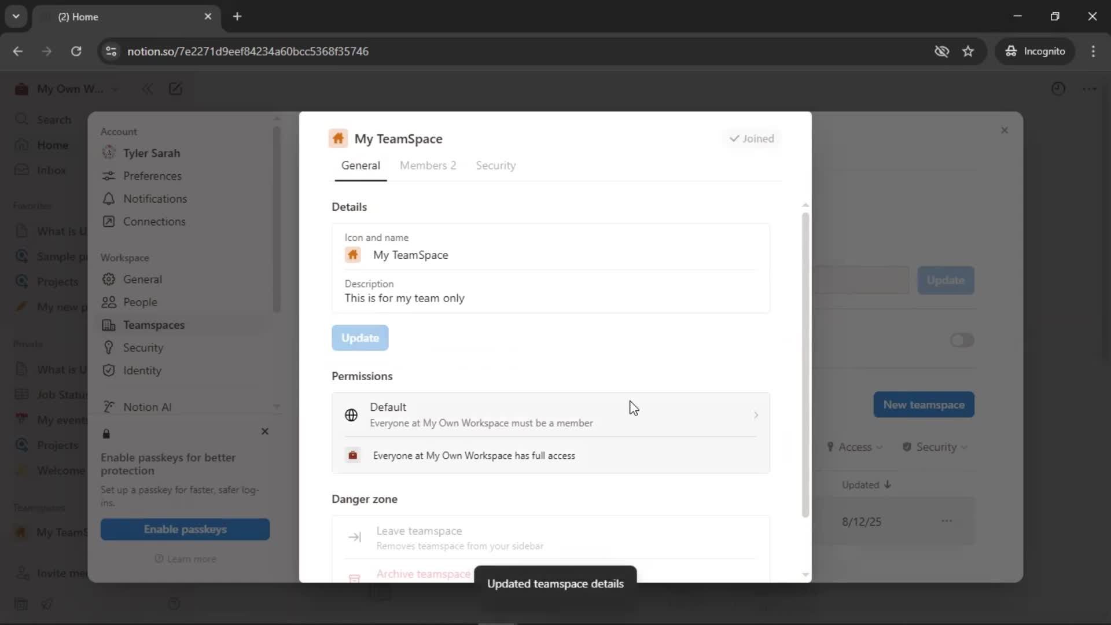Screen dimensions: 1111x625
Task: Click the Teamspaces building icon
Action: pyautogui.click(x=108, y=325)
